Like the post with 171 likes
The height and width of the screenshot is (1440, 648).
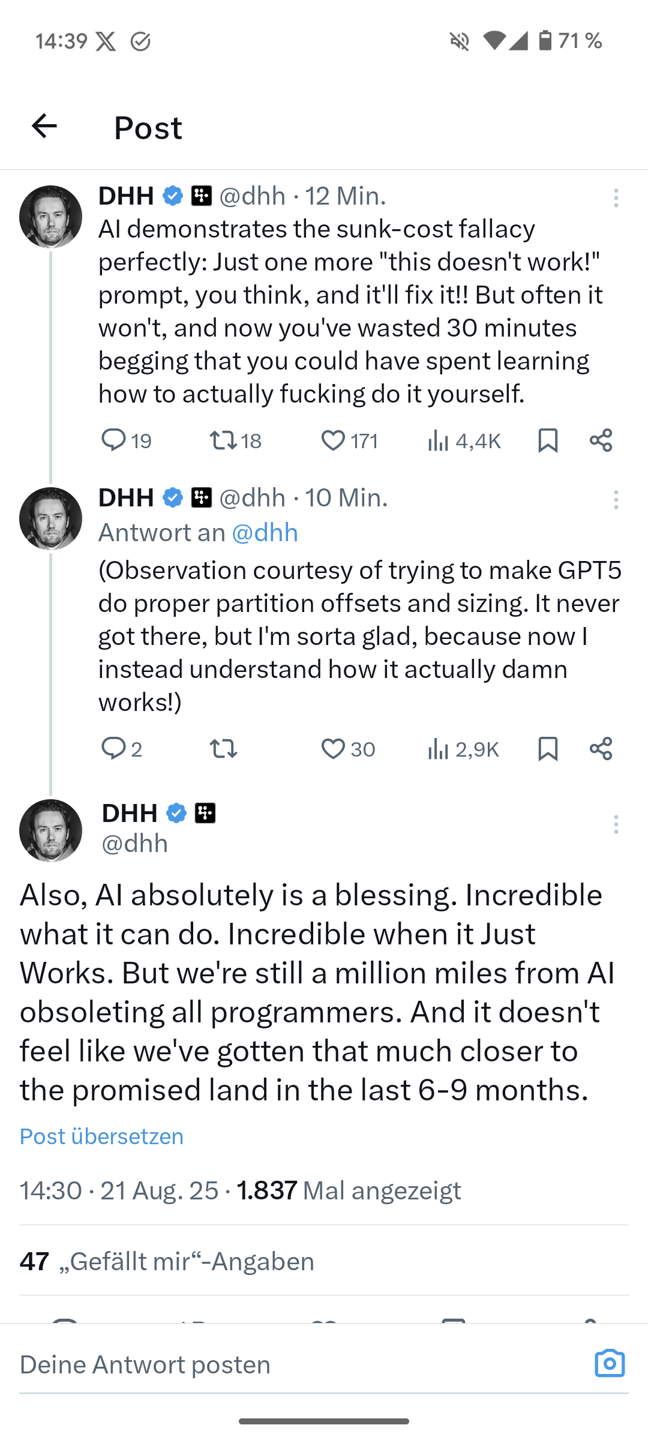pos(333,440)
